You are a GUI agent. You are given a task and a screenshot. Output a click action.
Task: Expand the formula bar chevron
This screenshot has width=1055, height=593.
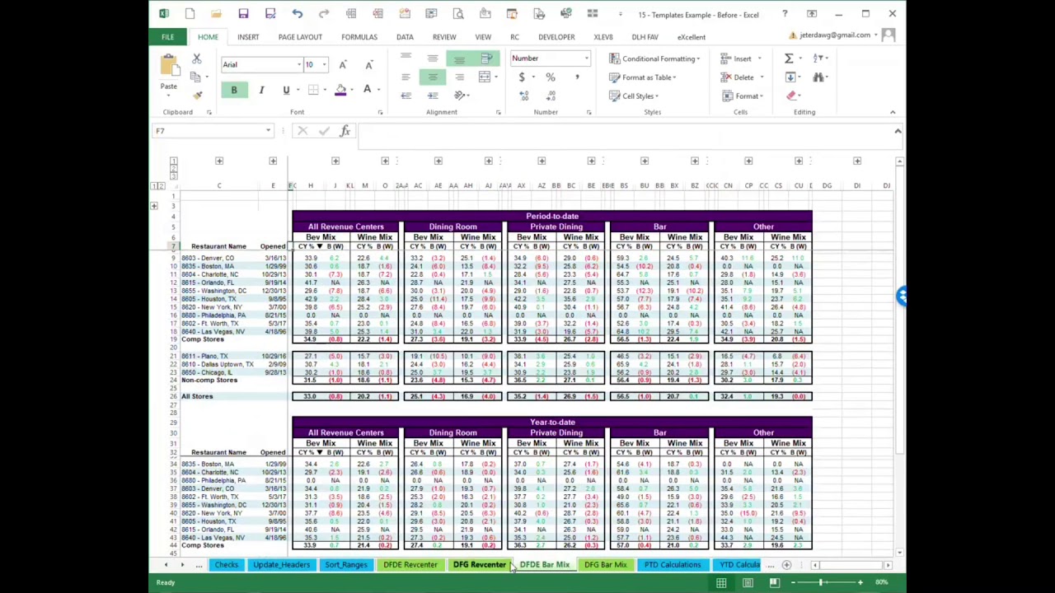coord(898,131)
